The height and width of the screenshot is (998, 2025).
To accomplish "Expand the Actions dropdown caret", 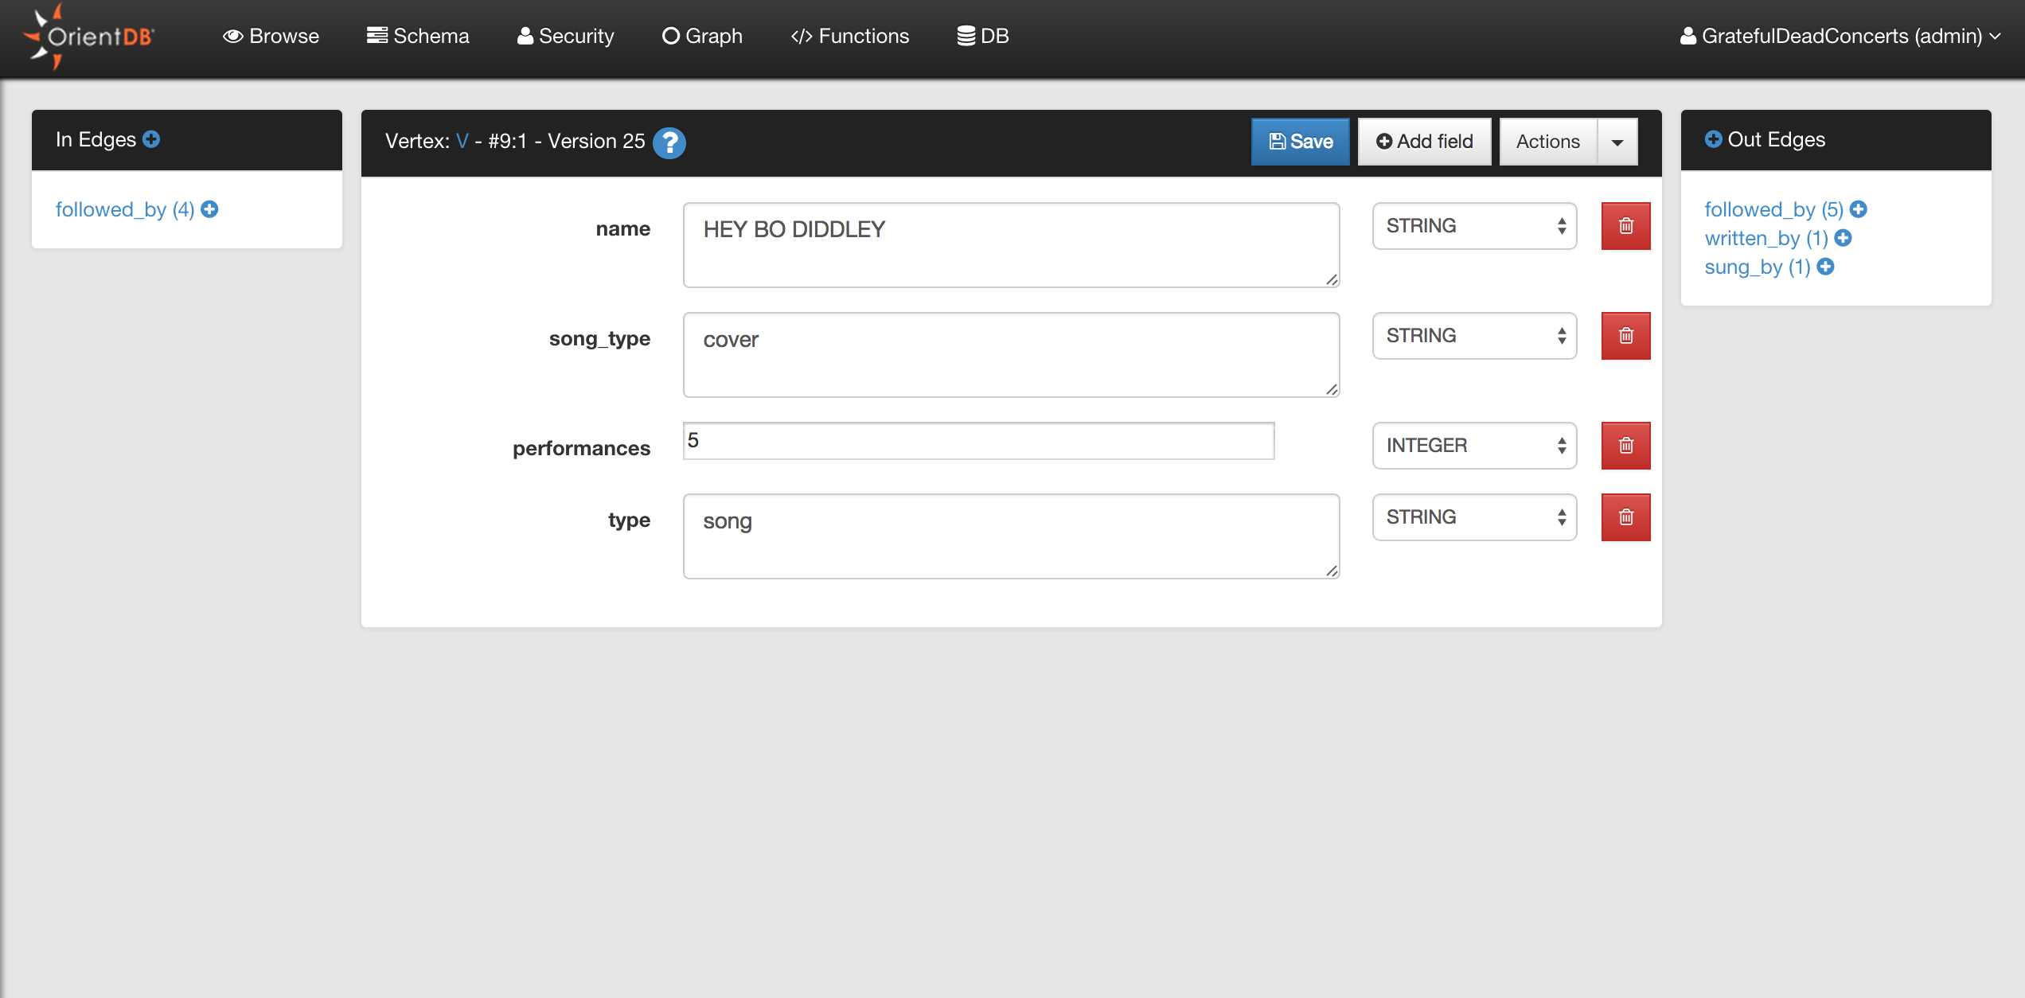I will pos(1617,142).
